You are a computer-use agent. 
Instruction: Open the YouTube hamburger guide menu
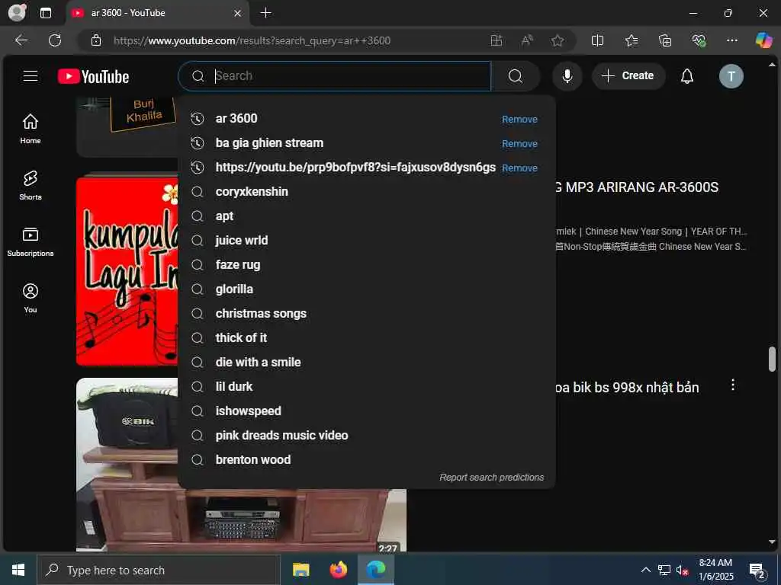tap(31, 75)
